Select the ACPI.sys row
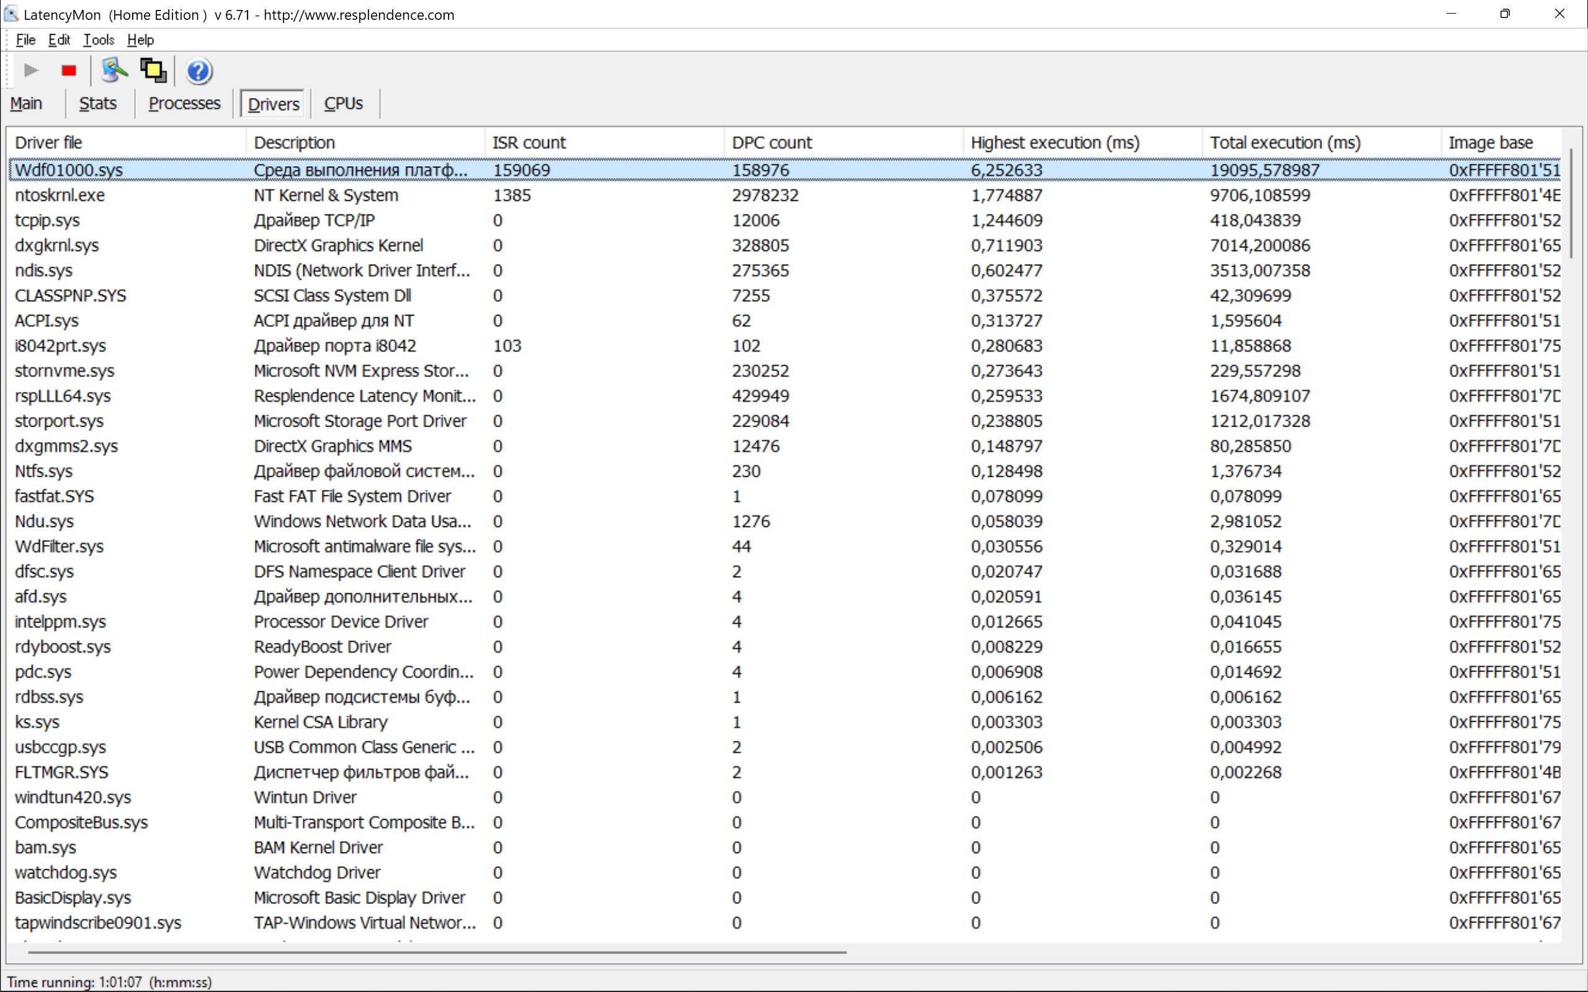The image size is (1588, 992). click(785, 320)
